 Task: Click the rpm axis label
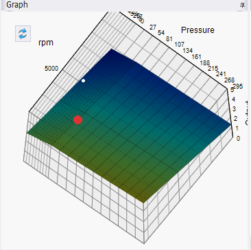tap(46, 43)
